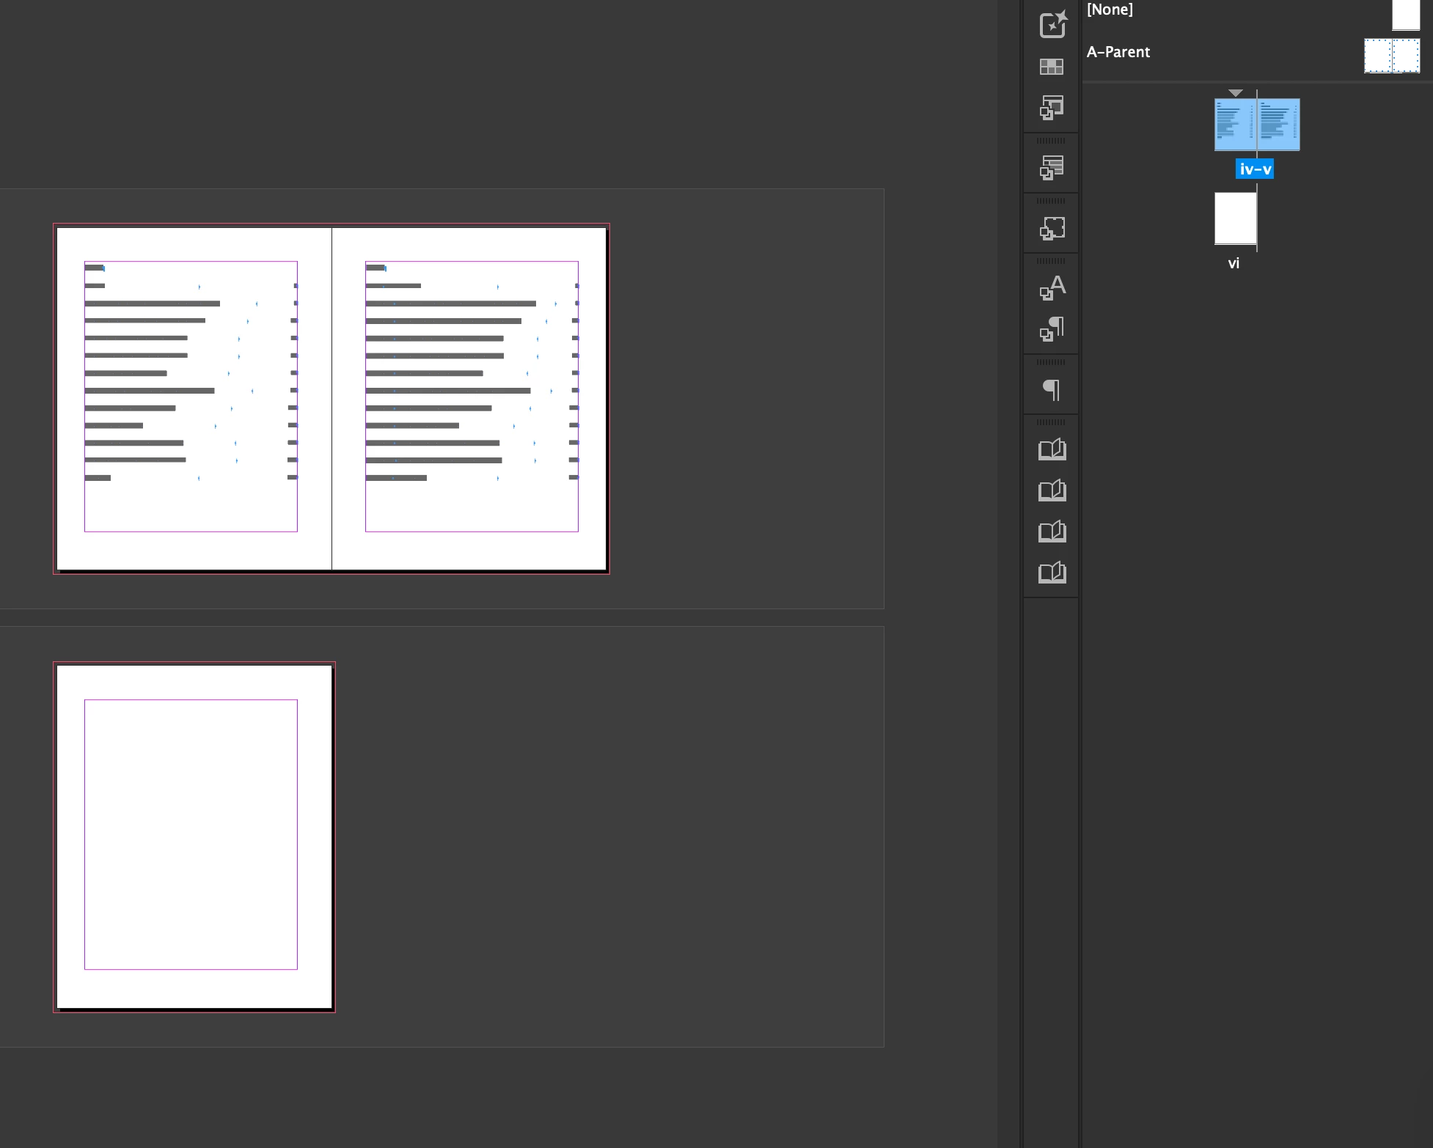Open the Swatches panel icon
Screen dimensions: 1433x1148
(x=1052, y=67)
